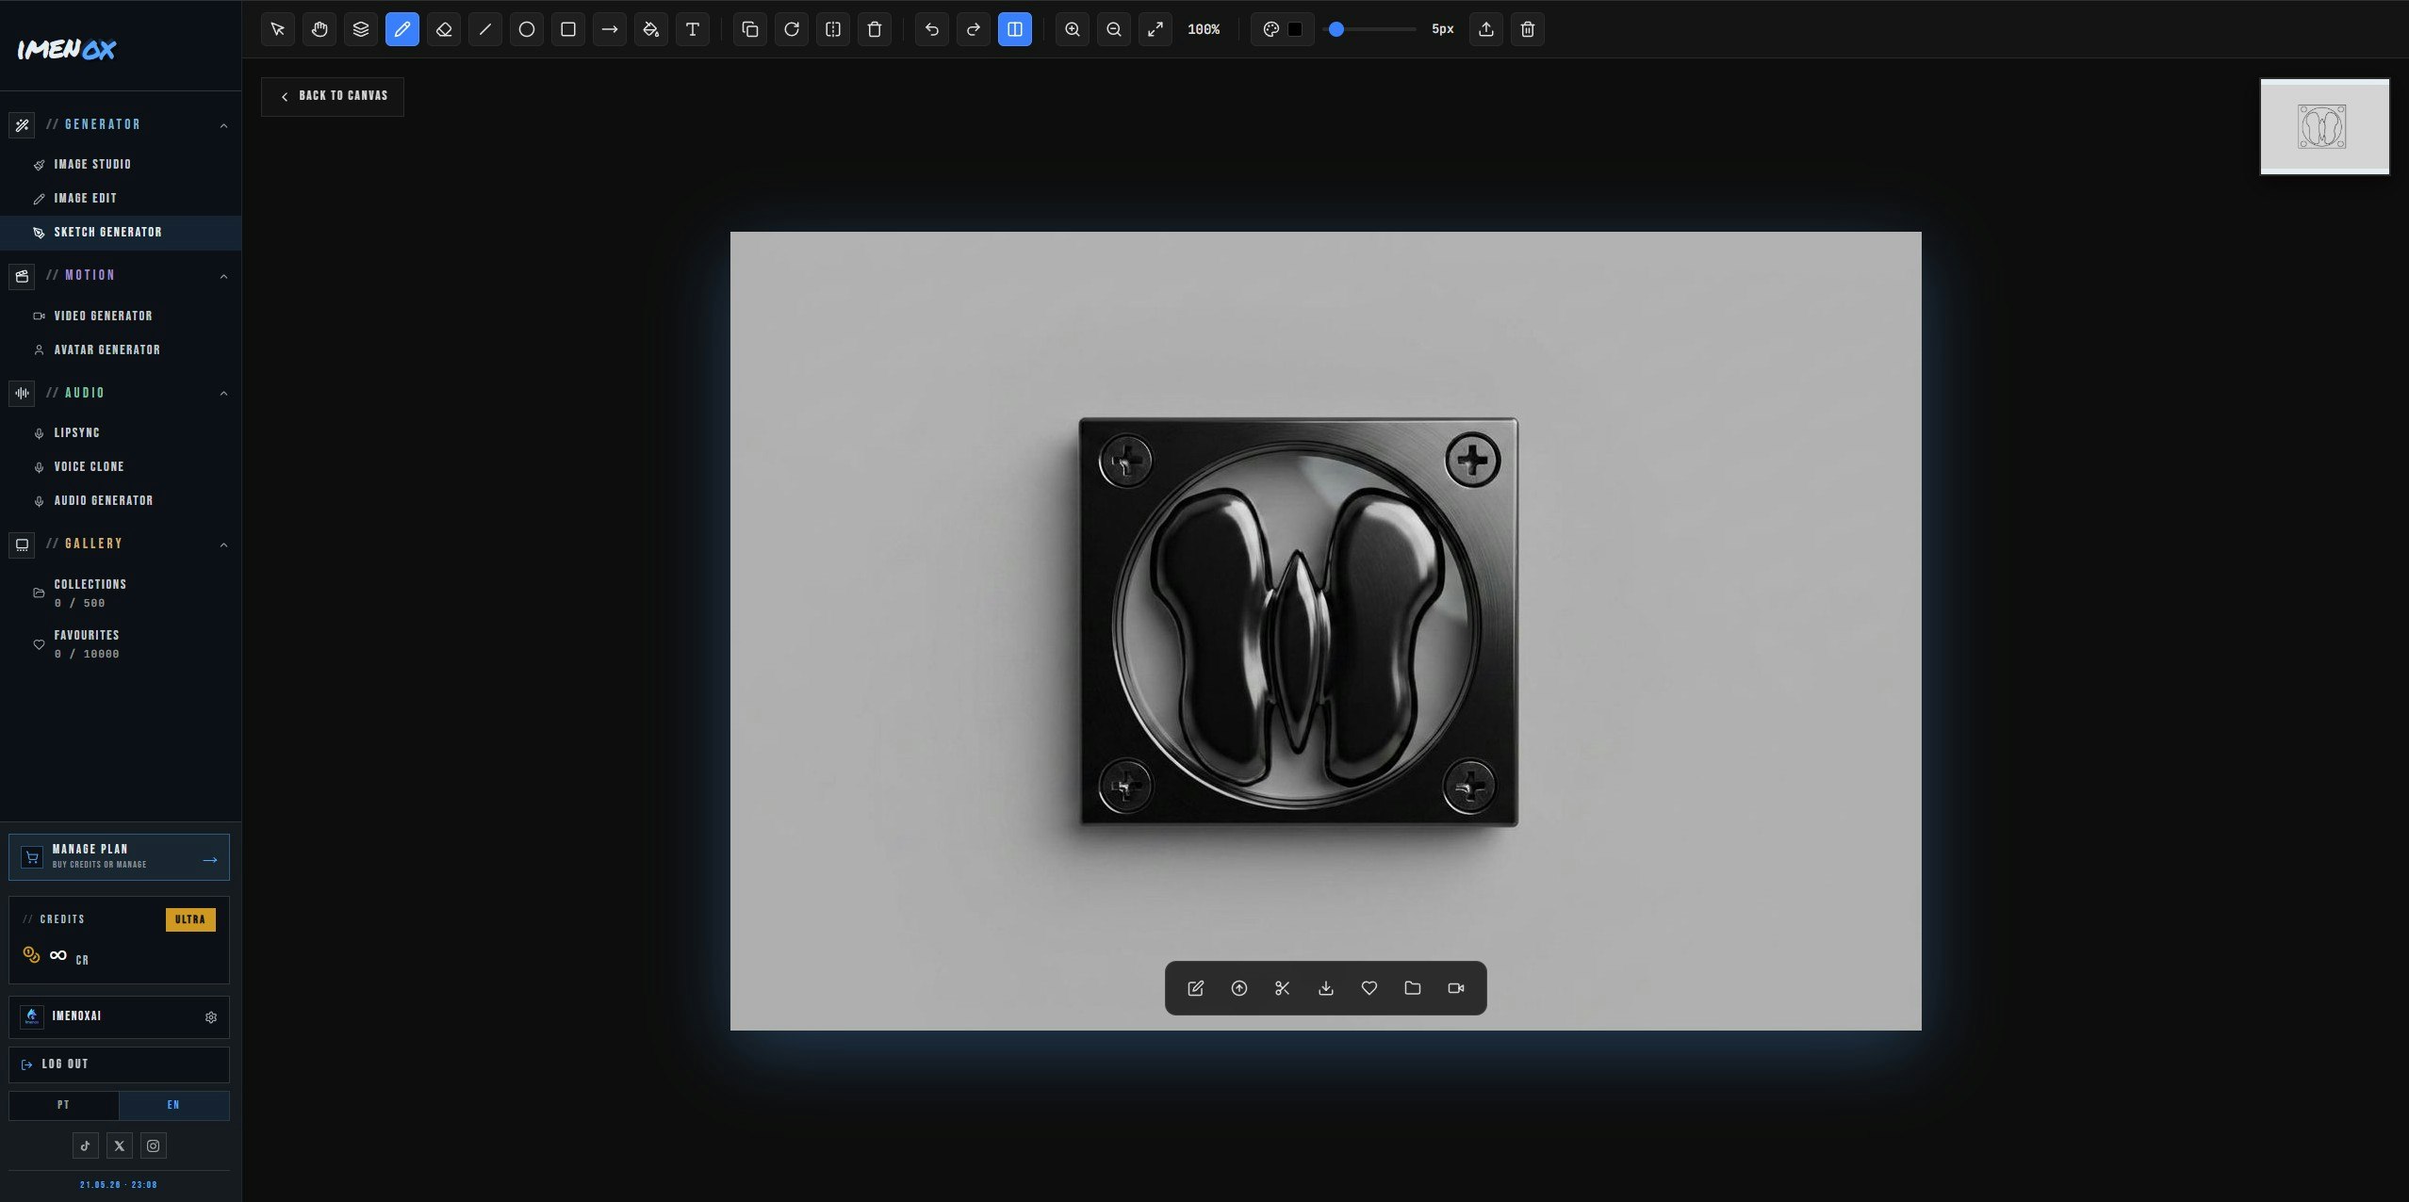Collapse the Motion section

click(223, 276)
